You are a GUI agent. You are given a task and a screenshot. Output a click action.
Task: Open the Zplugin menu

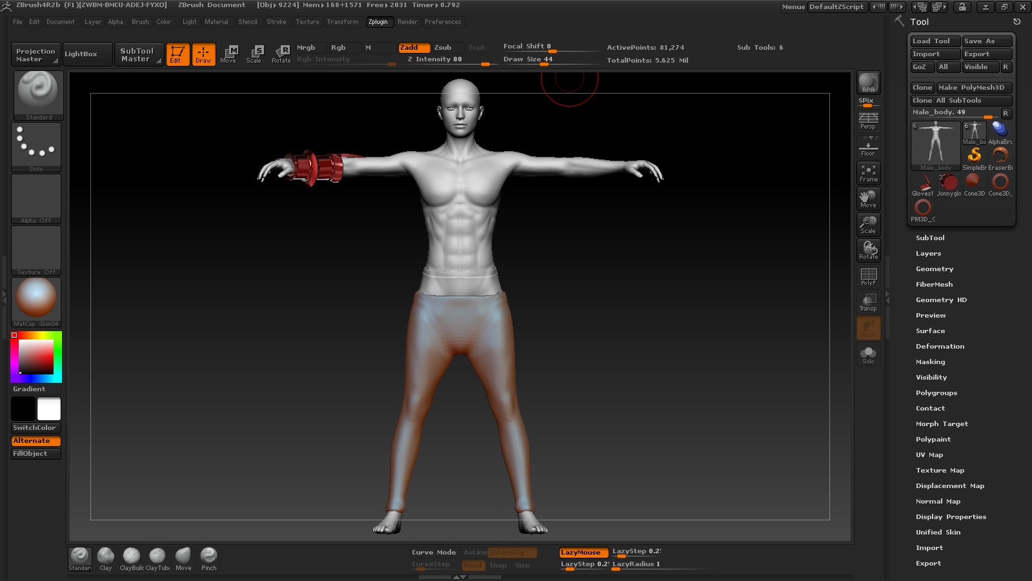(378, 22)
